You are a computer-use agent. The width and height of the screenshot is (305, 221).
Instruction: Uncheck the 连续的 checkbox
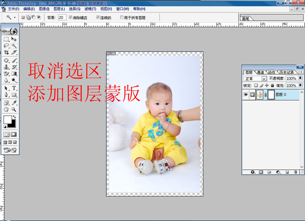98,17
